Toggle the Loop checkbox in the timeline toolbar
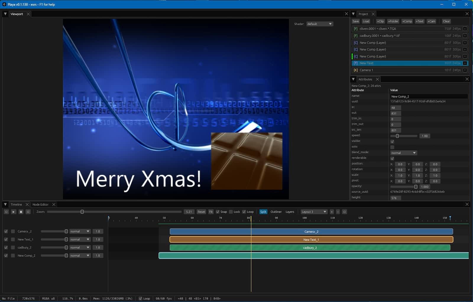This screenshot has width=473, height=302. (244, 212)
